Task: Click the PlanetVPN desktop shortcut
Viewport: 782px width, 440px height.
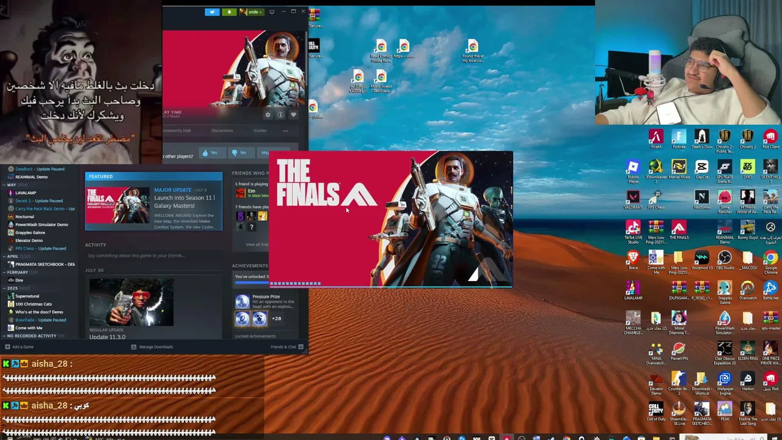Action: click(679, 351)
